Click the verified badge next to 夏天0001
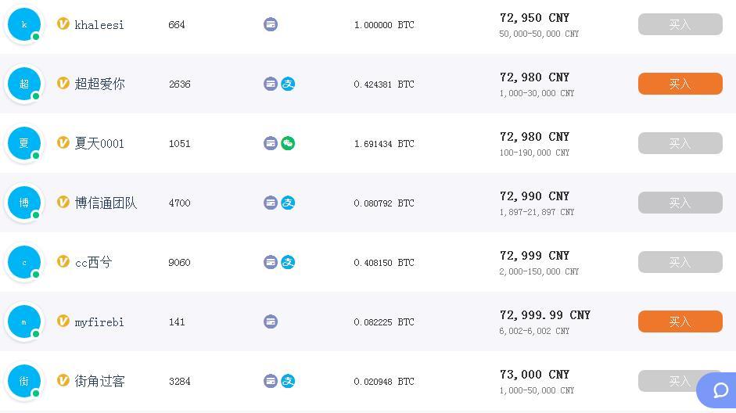 click(63, 142)
